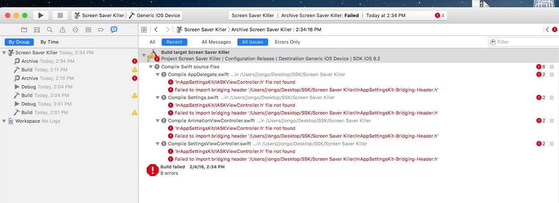Open the Screen Saver Killer scheme selector
Image resolution: width=559 pixels, height=203 pixels.
[x=99, y=15]
